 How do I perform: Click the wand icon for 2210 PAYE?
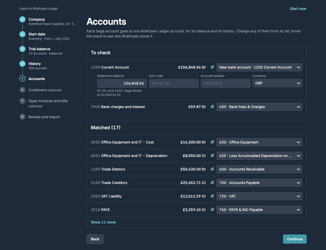[212, 210]
